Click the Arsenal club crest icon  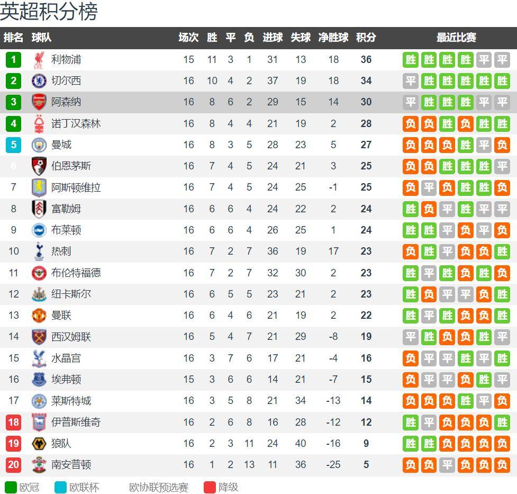(x=39, y=102)
